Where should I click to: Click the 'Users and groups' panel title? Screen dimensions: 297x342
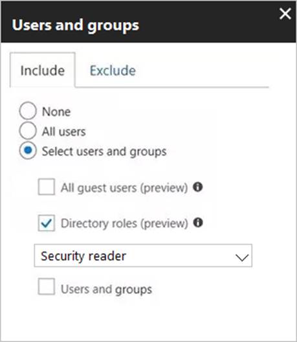(76, 25)
